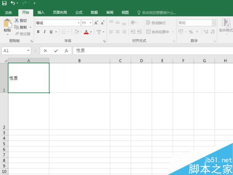Screen dimensions: 233x175
Task: Click the 复制 copy button
Action: click(x=21, y=27)
